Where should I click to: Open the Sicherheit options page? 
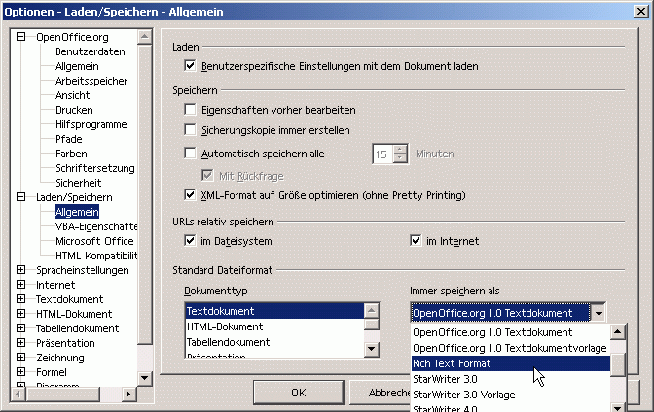coord(79,183)
